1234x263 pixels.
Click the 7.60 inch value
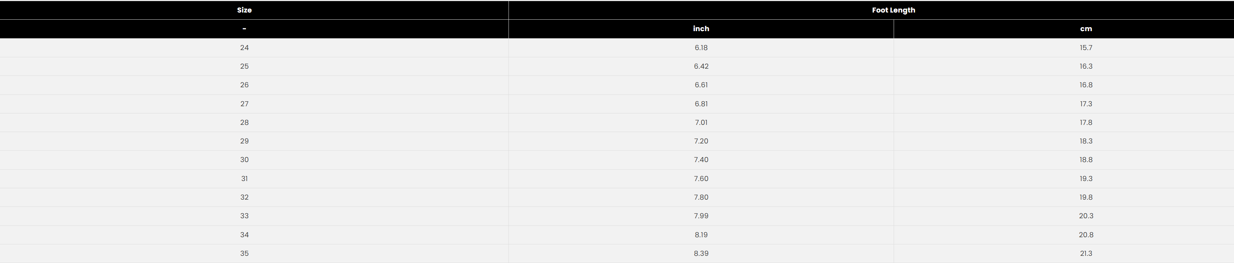coord(701,179)
